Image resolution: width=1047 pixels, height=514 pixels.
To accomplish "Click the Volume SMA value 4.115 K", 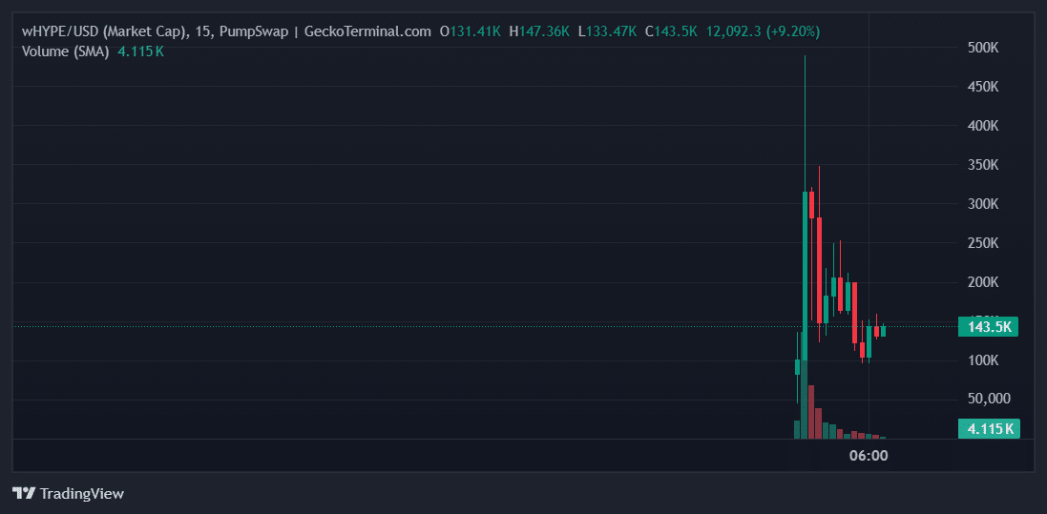I will 141,51.
